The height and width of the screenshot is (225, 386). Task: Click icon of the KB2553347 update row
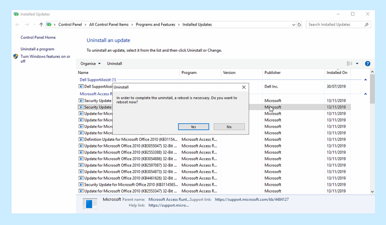point(81,191)
